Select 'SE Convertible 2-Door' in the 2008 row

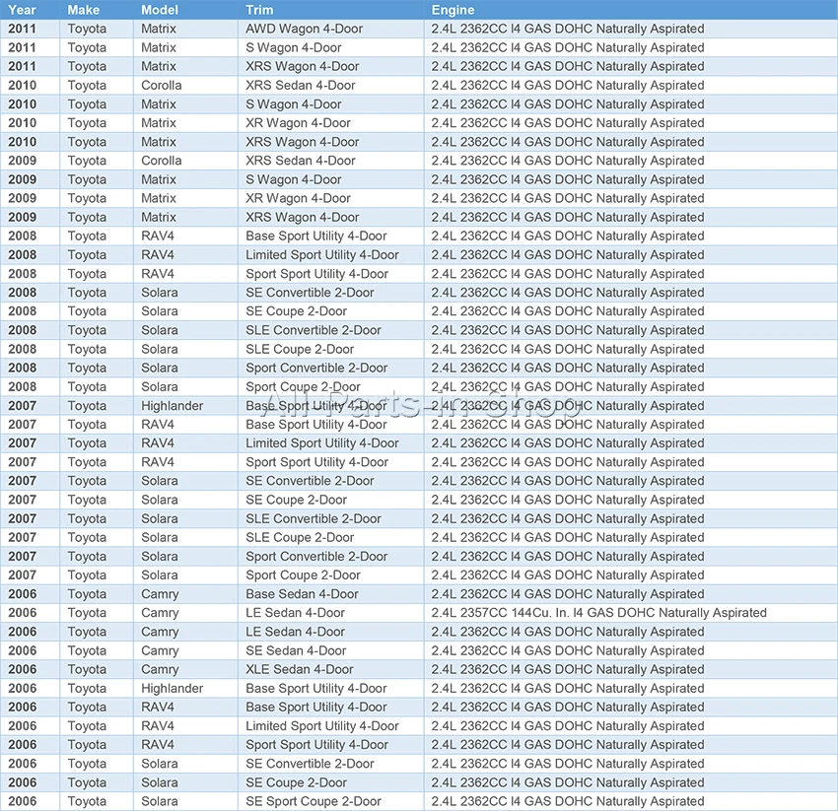(310, 293)
